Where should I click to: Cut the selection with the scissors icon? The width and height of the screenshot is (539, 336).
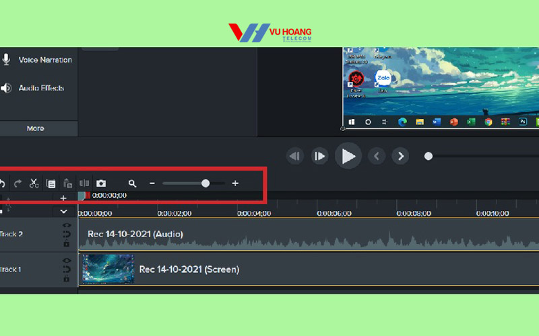(x=34, y=183)
